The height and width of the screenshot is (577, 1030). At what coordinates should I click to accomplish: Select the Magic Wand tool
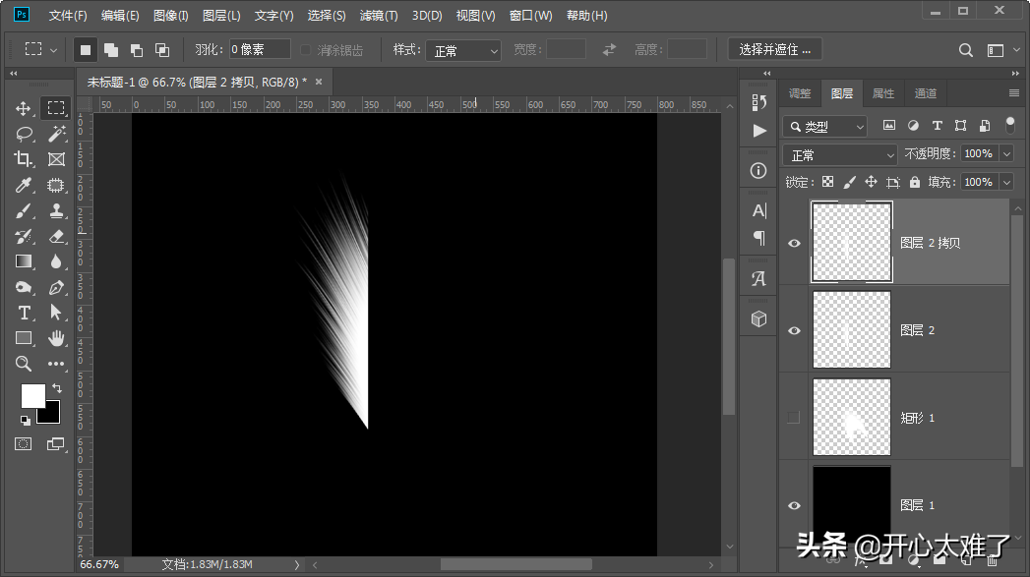(x=56, y=134)
